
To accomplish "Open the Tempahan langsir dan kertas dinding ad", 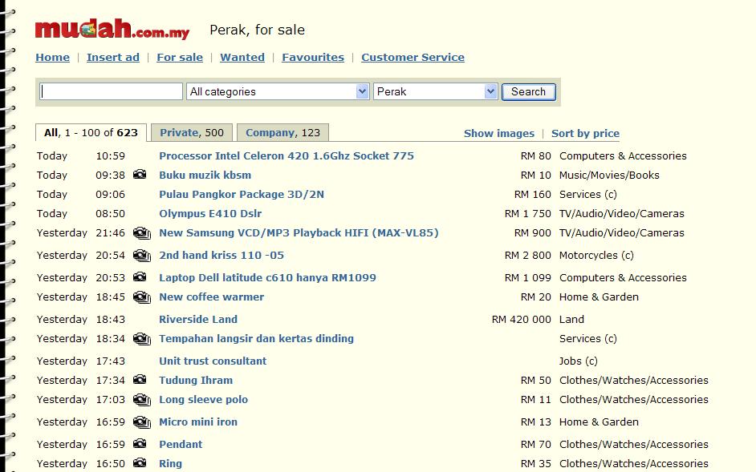I will [x=257, y=339].
